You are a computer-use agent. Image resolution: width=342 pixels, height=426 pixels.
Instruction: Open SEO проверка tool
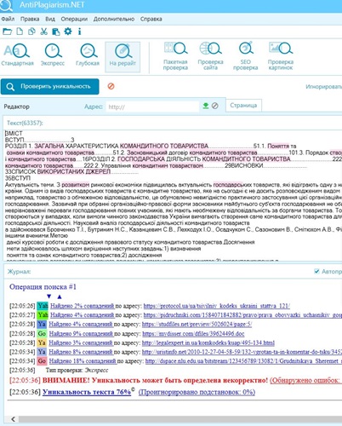[x=245, y=56]
